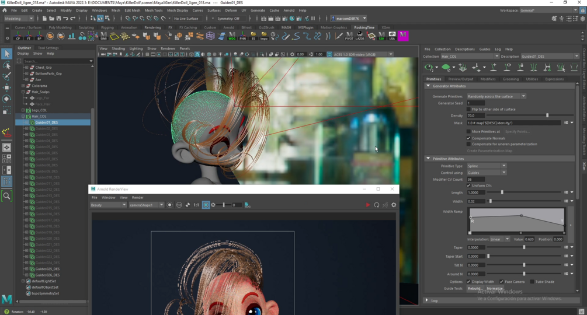
Task: Open Arnold RenderView settings gear
Action: click(x=394, y=205)
